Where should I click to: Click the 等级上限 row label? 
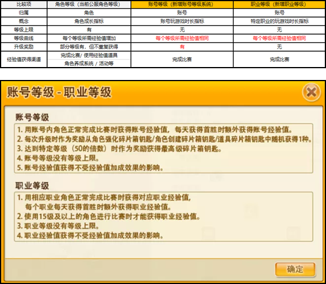[x=24, y=30]
